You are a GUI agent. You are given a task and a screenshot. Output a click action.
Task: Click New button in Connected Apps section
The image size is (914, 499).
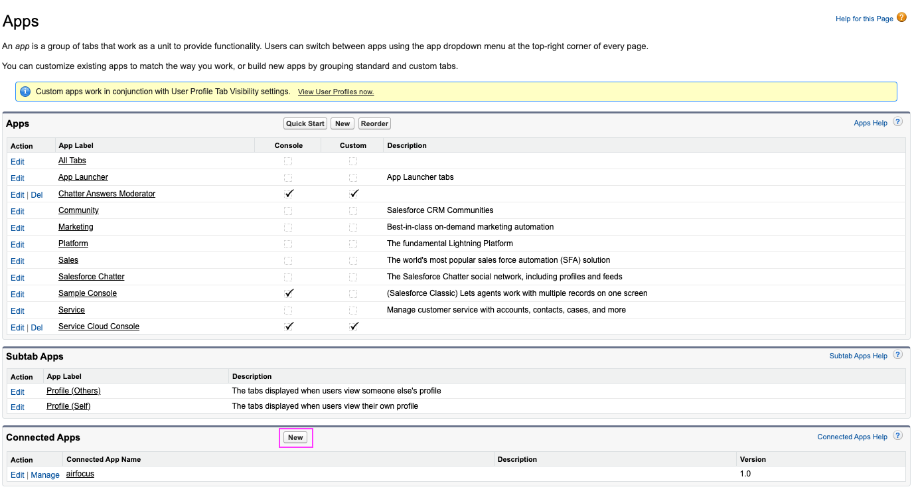295,437
